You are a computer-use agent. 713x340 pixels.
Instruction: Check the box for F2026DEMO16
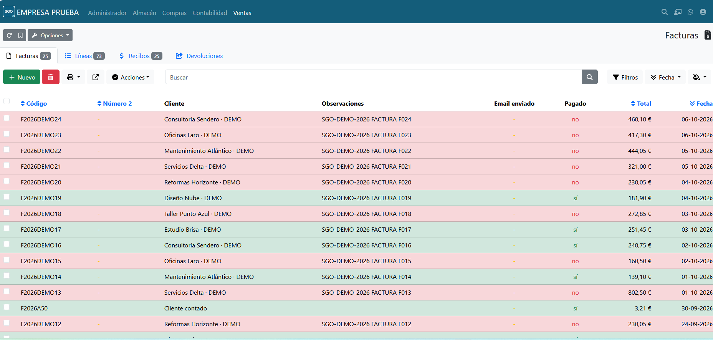7,244
